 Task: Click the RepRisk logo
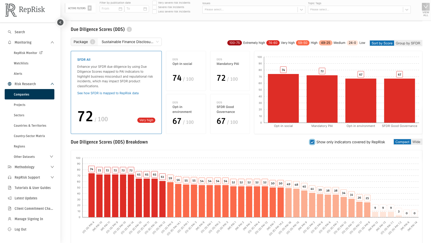(x=25, y=10)
